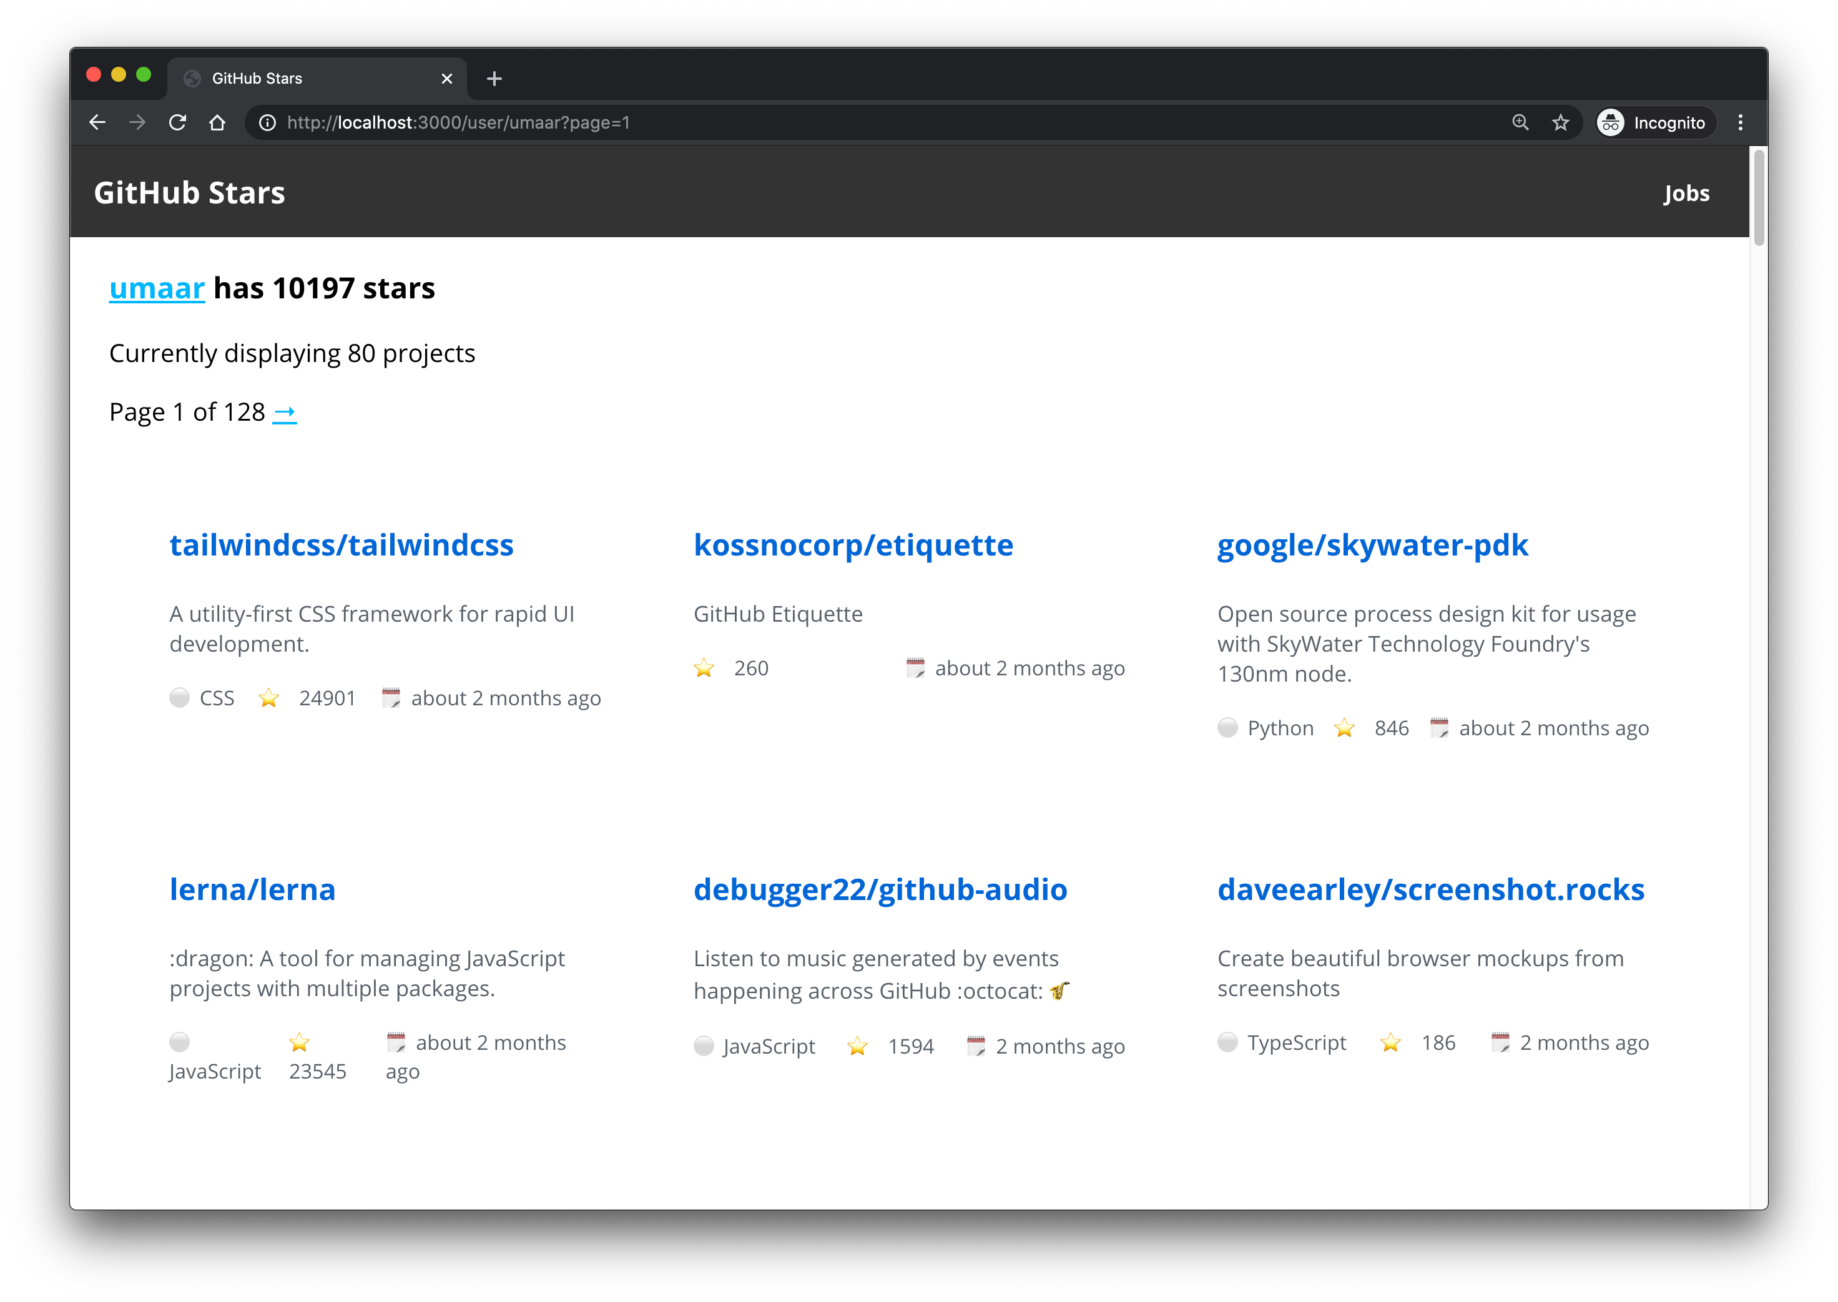Click the browser home icon
Viewport: 1838px width, 1302px height.
pos(217,123)
